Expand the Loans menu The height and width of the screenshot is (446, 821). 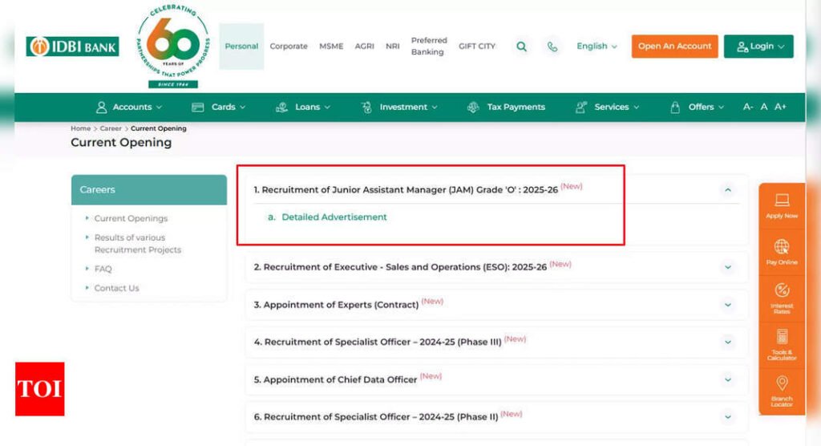(x=302, y=107)
